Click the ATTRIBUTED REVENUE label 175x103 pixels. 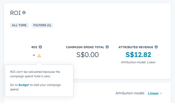(x=136, y=47)
